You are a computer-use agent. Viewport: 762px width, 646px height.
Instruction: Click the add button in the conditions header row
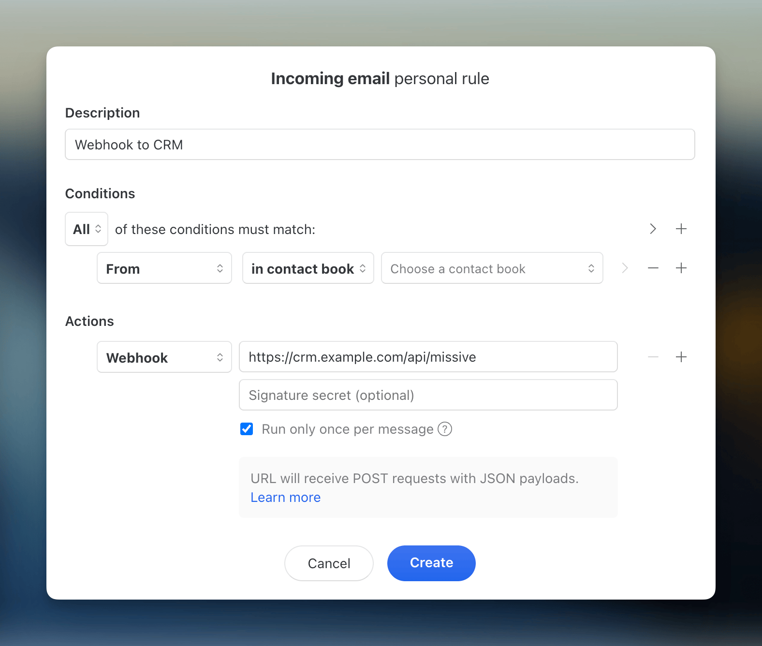[x=681, y=229]
